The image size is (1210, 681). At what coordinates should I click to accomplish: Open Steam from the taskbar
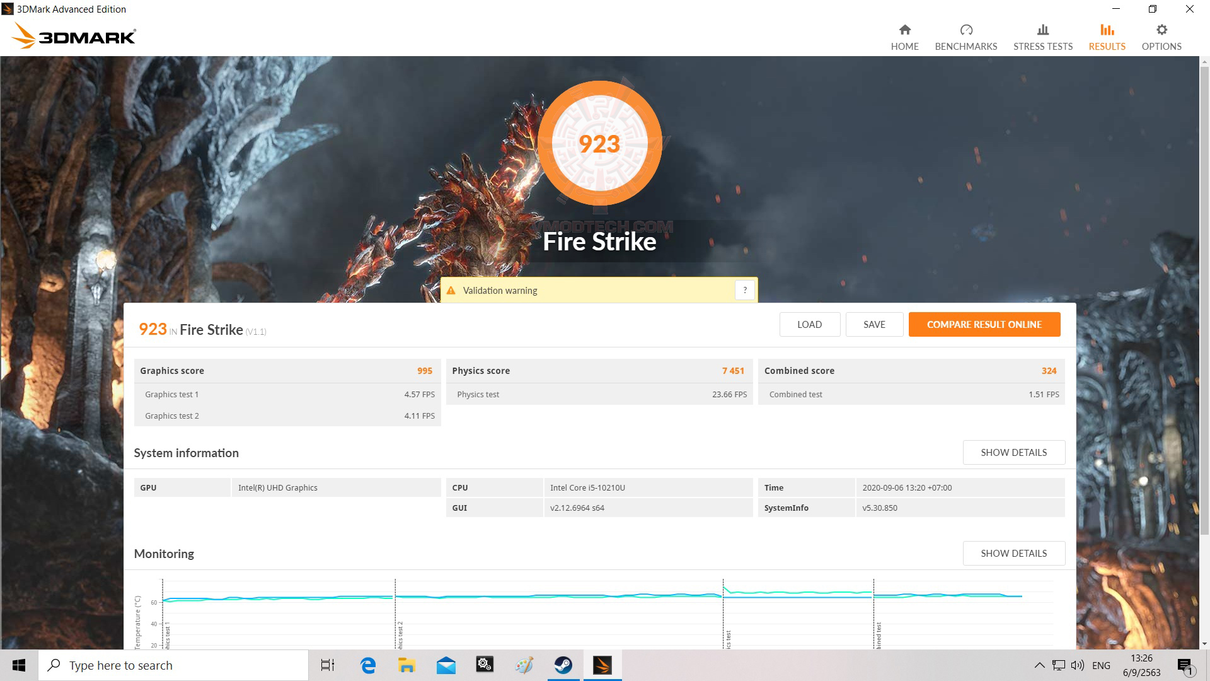click(x=563, y=665)
